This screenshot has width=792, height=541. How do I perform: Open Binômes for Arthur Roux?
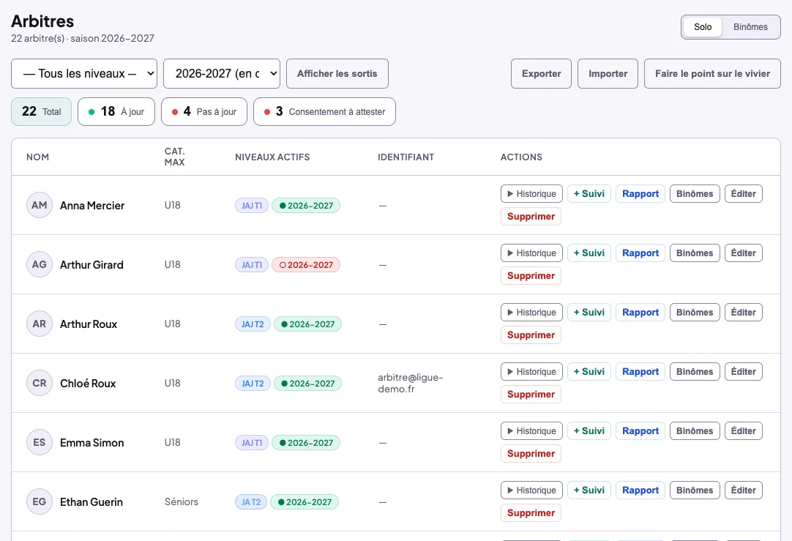point(695,312)
